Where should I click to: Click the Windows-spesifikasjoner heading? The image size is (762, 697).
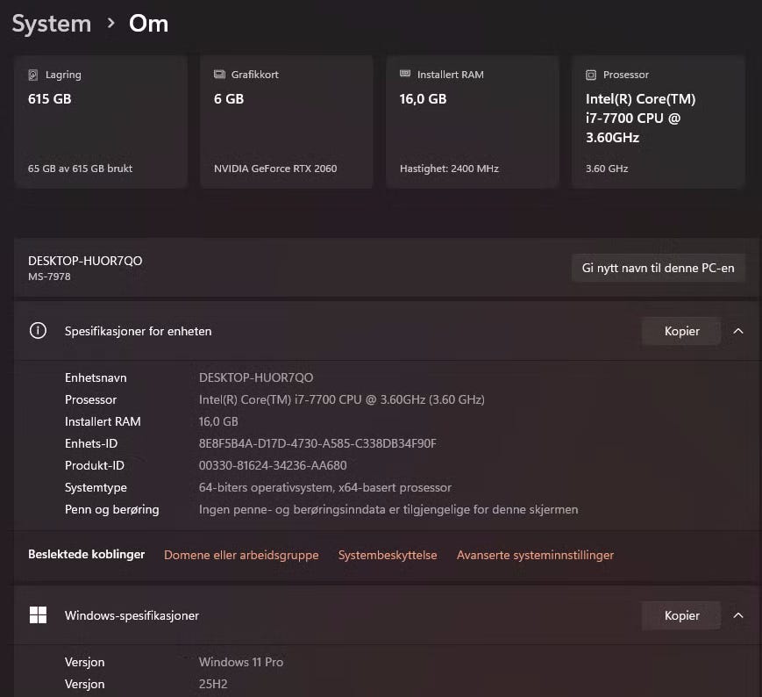click(x=132, y=615)
